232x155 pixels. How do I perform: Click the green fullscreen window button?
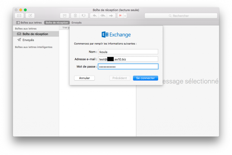tap(25, 10)
